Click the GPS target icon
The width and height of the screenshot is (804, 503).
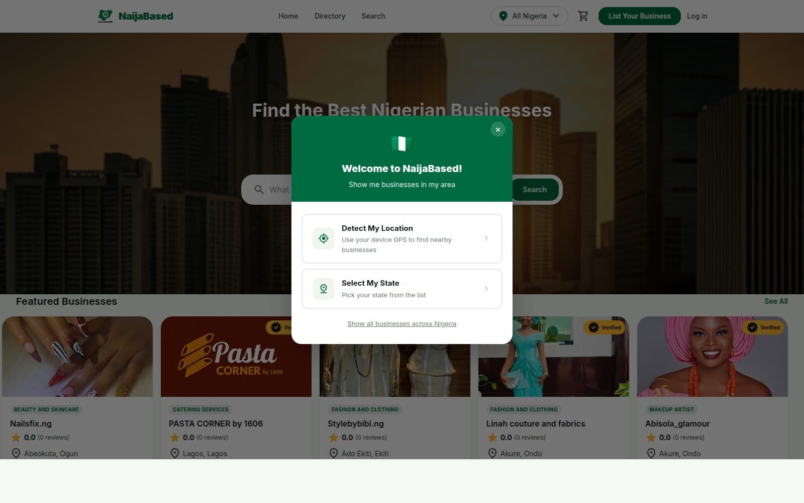click(x=324, y=238)
